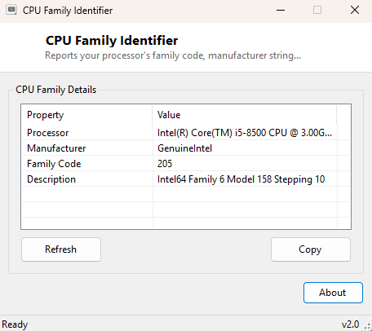Click the 205 family code value
Image resolution: width=372 pixels, height=331 pixels.
165,164
